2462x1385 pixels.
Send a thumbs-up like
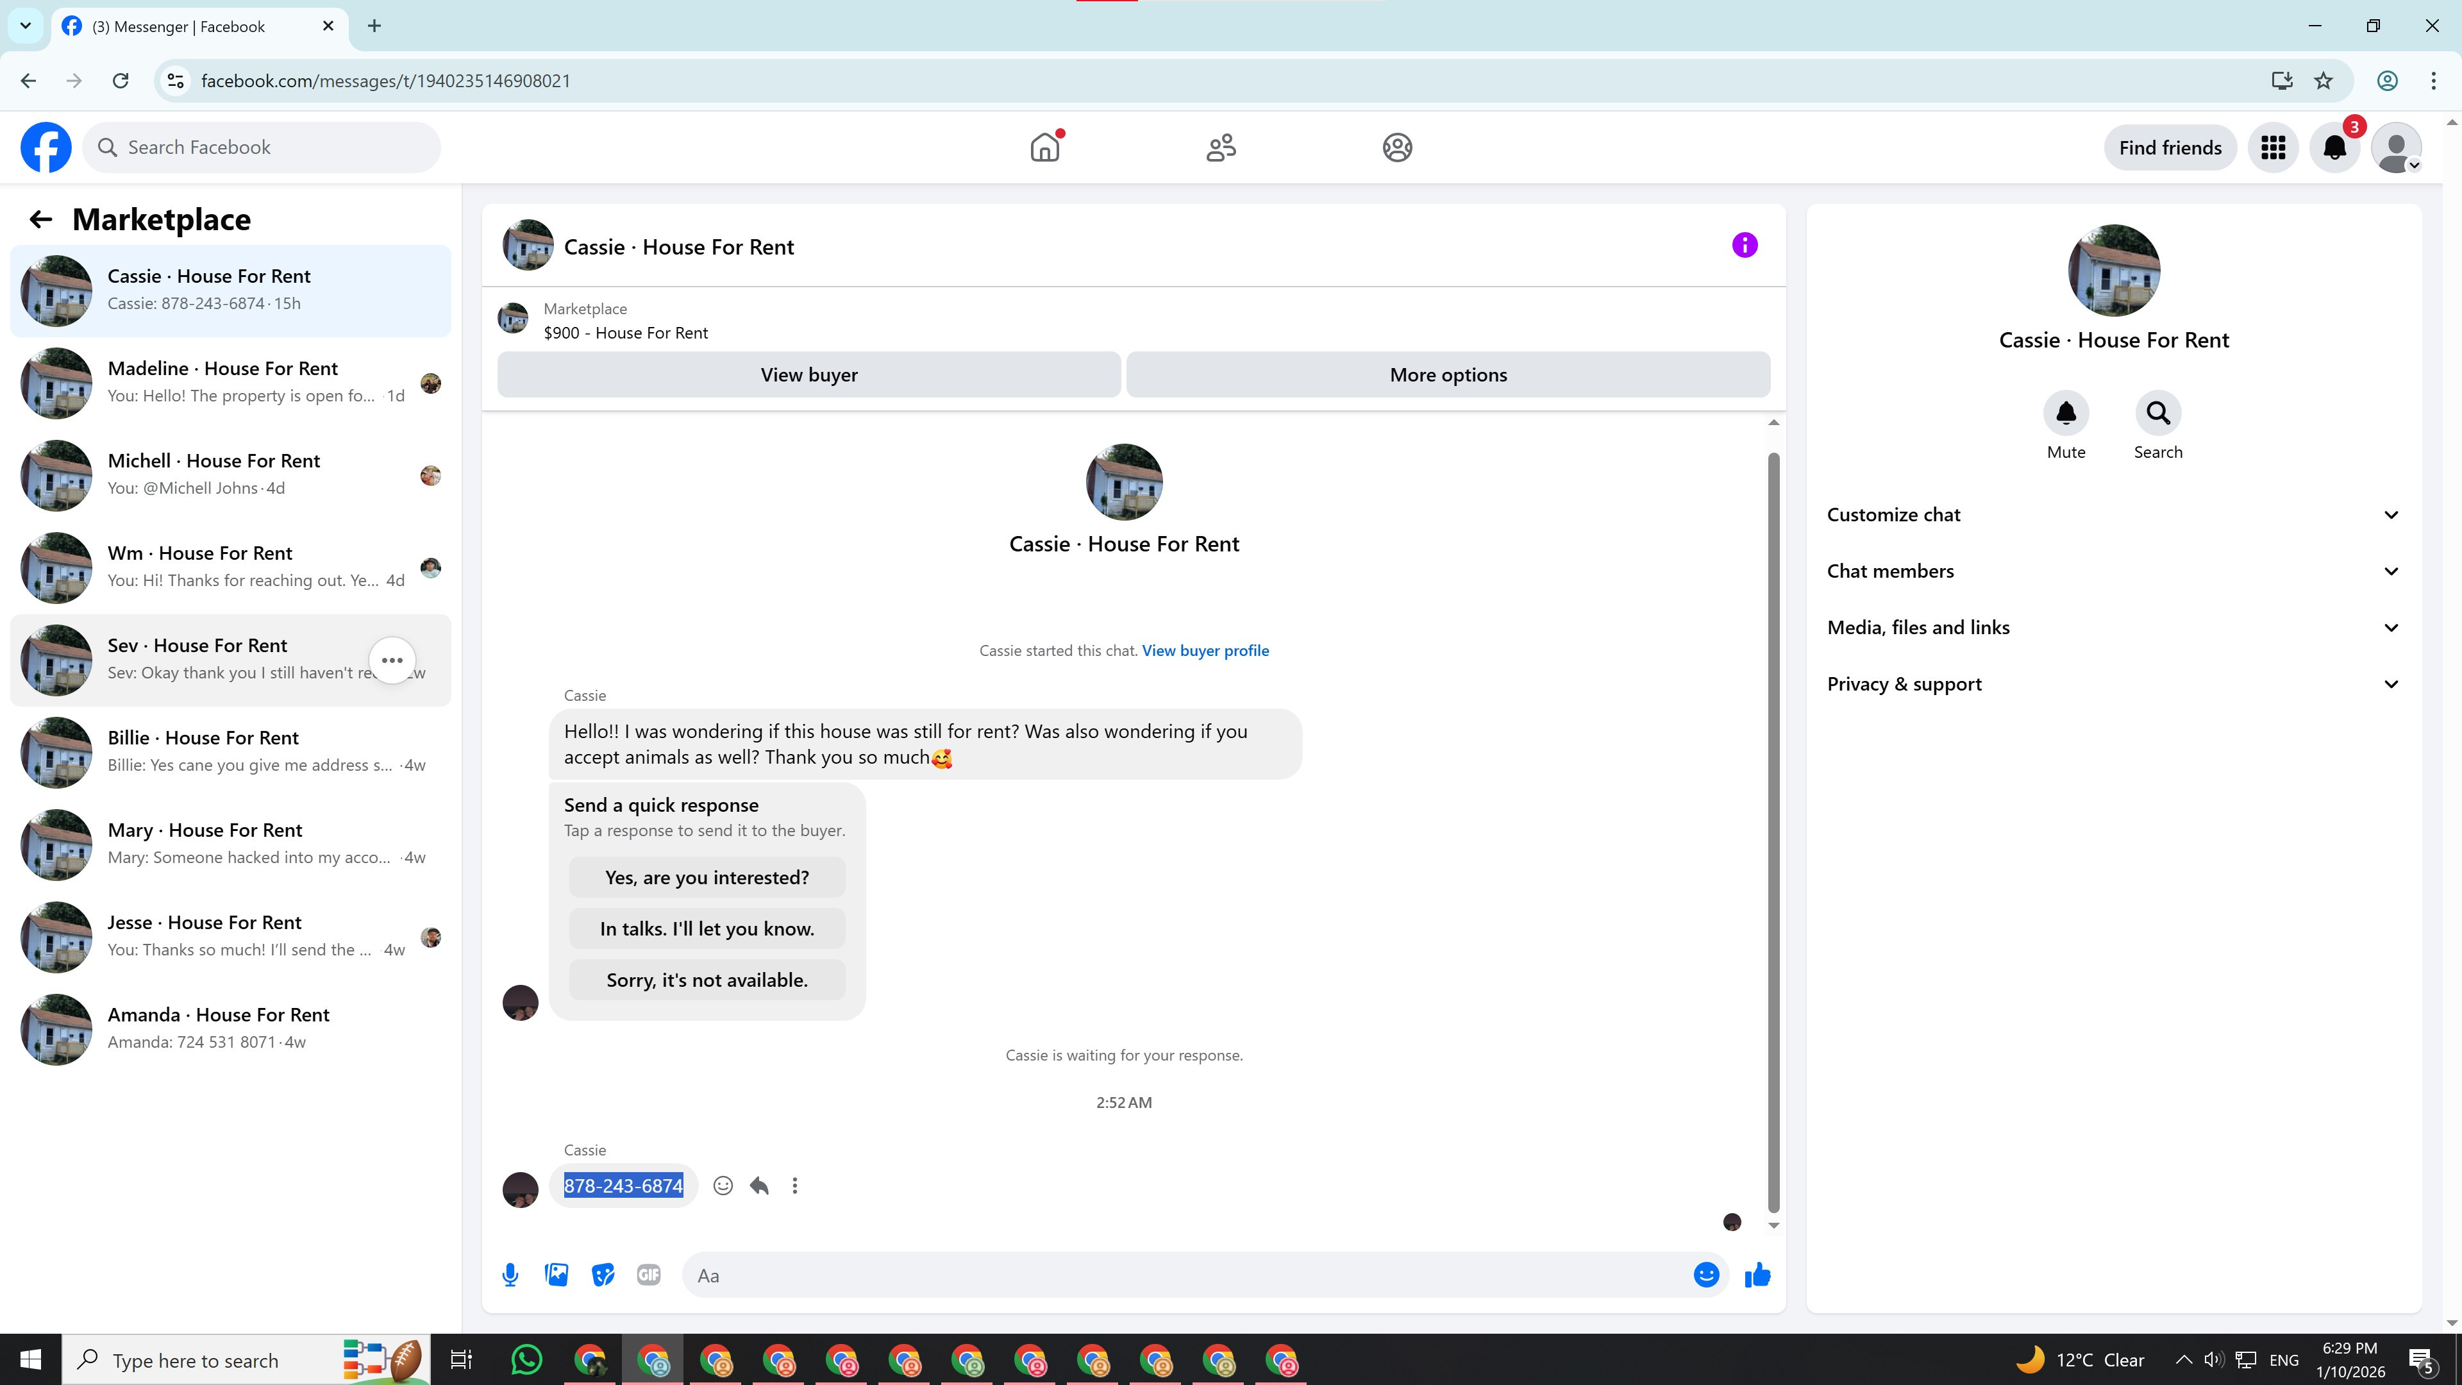coord(1757,1274)
